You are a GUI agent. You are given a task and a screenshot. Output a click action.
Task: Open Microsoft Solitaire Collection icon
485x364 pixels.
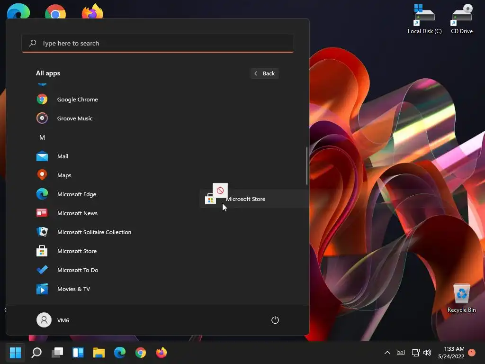point(42,232)
